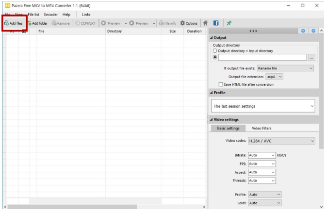Open File info from the toolbar
This screenshot has height=211, width=326.
167,23
